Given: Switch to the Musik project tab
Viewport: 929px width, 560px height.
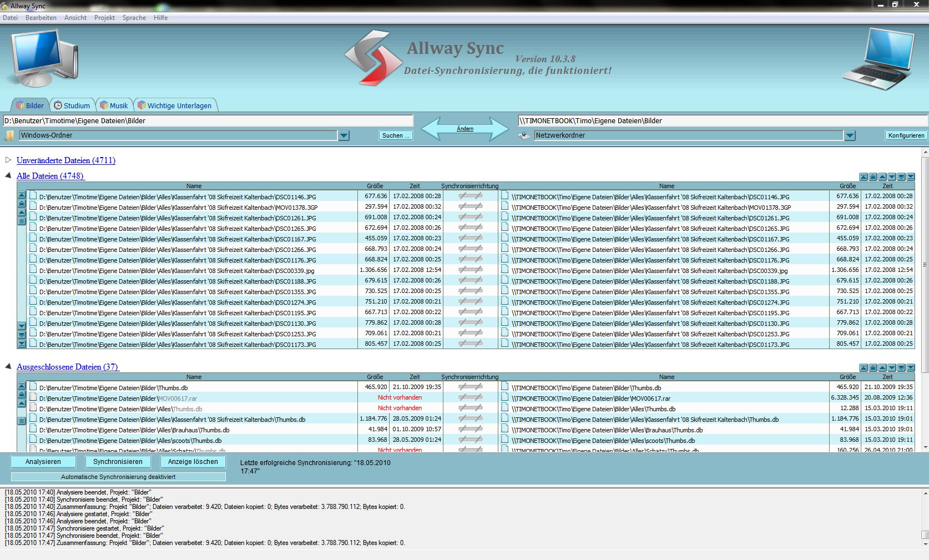Looking at the screenshot, I should [x=114, y=105].
